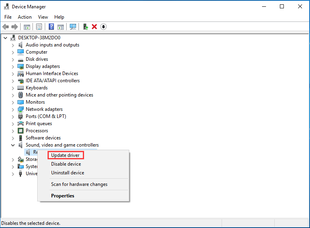Click the Processors chip icon

21,131
